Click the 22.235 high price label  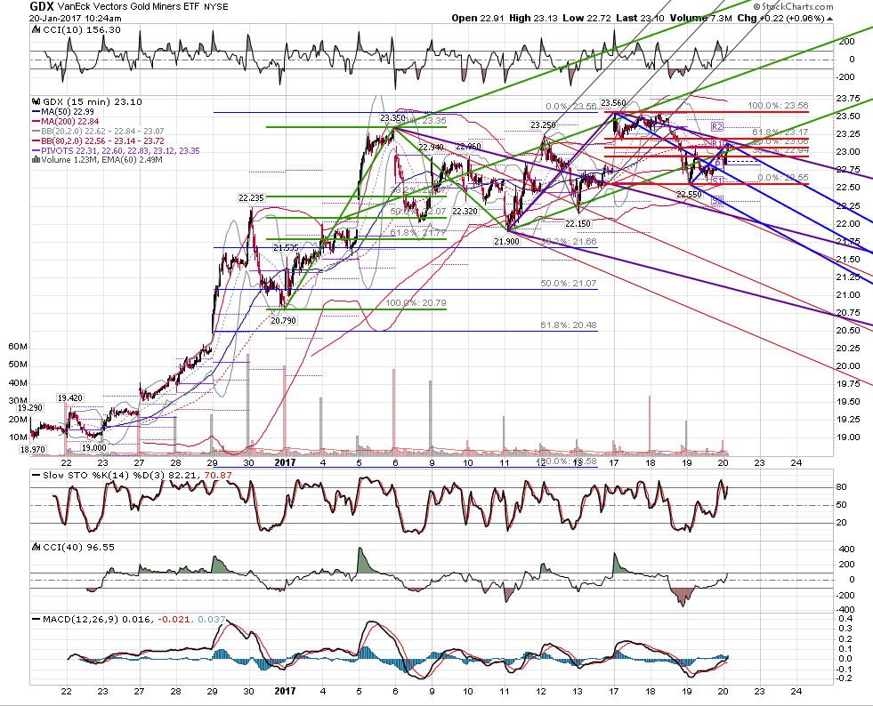(x=251, y=197)
